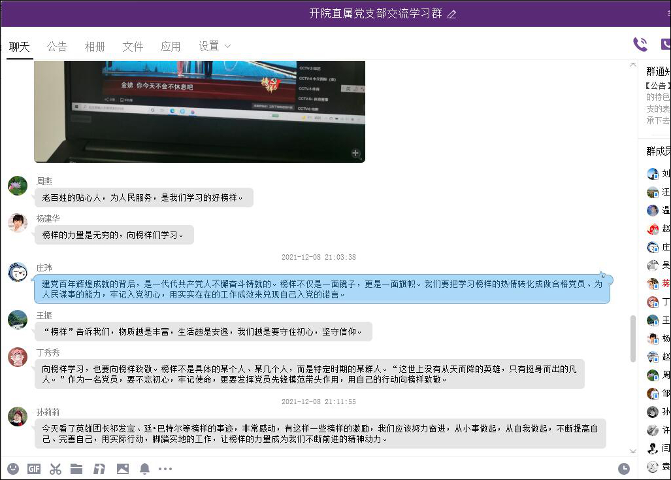Select message starting 榜样的力量是无穷的
671x480 pixels.
pyautogui.click(x=114, y=235)
